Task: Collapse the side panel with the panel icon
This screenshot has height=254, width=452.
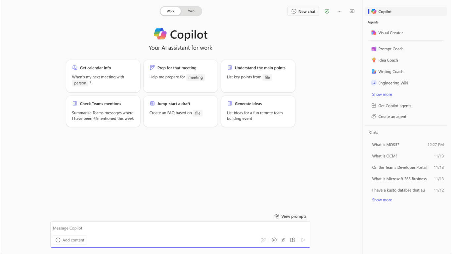Action: [x=352, y=11]
